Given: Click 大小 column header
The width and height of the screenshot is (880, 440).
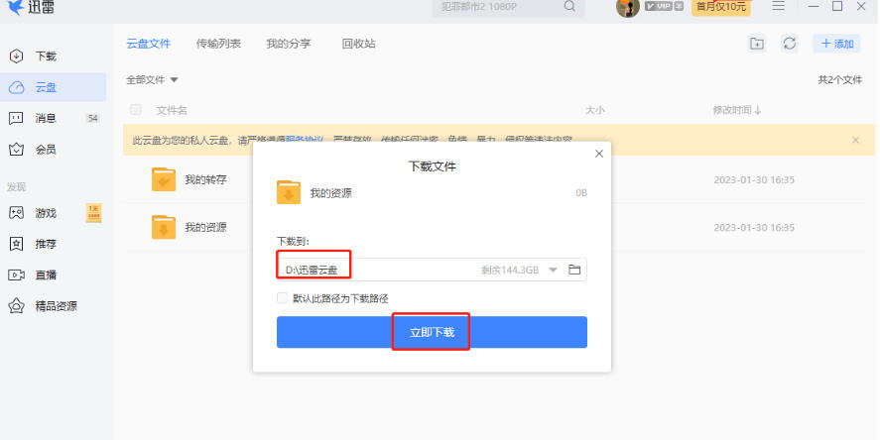Looking at the screenshot, I should coord(595,110).
